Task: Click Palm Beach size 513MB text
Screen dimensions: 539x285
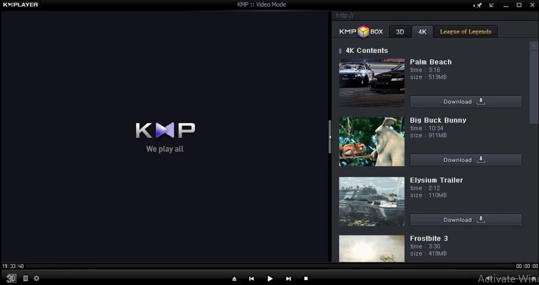Action: [x=428, y=77]
